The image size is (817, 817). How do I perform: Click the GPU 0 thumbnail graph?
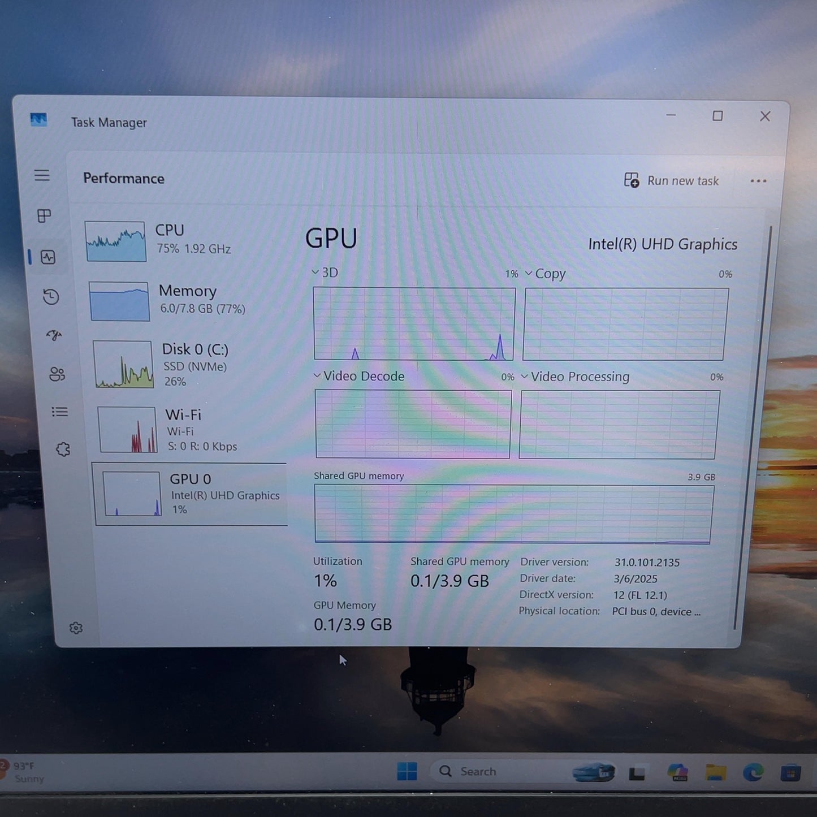[x=132, y=494]
